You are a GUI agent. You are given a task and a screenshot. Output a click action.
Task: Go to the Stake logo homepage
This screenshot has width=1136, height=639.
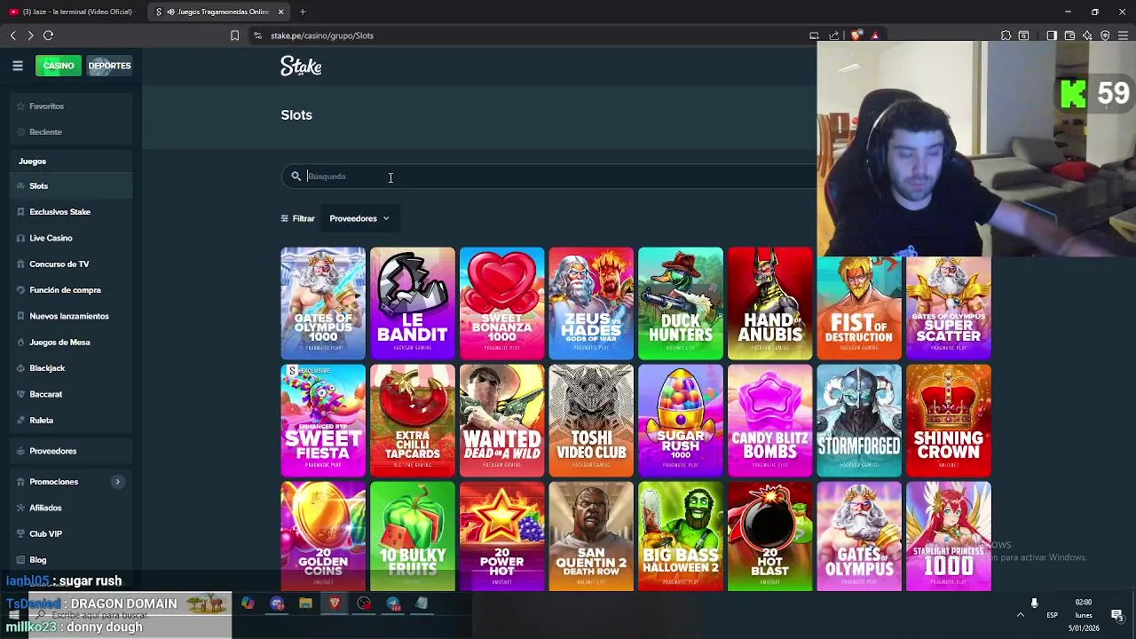pos(301,67)
